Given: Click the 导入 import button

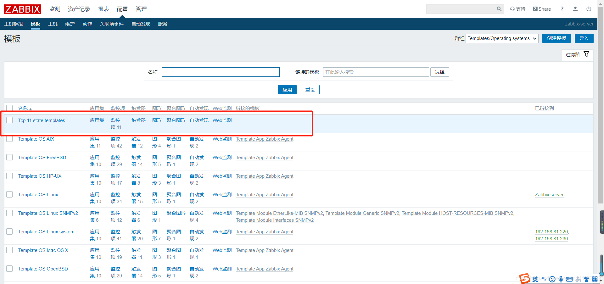Looking at the screenshot, I should (x=584, y=38).
